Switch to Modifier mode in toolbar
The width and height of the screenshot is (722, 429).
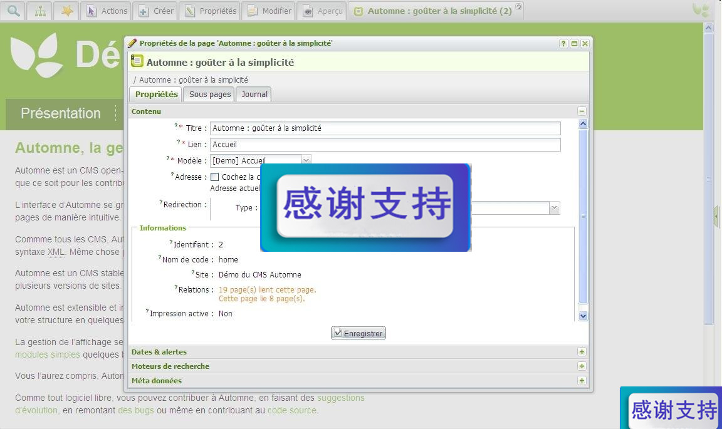[x=269, y=11]
